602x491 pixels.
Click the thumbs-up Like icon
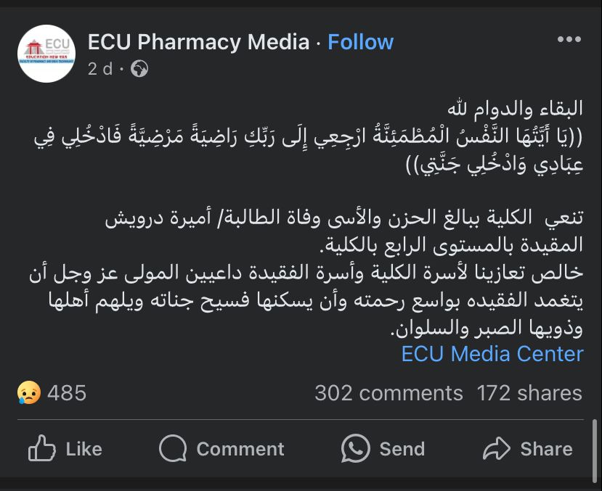42,448
